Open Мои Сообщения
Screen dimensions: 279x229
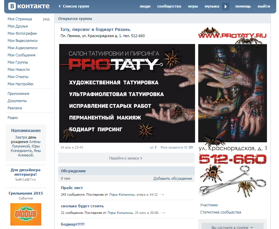coord(21,55)
